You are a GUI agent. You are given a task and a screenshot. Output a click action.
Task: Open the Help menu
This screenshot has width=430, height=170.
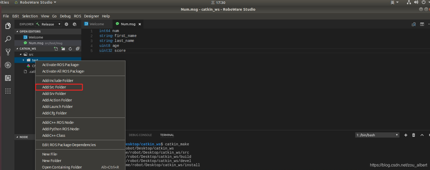[x=106, y=16]
